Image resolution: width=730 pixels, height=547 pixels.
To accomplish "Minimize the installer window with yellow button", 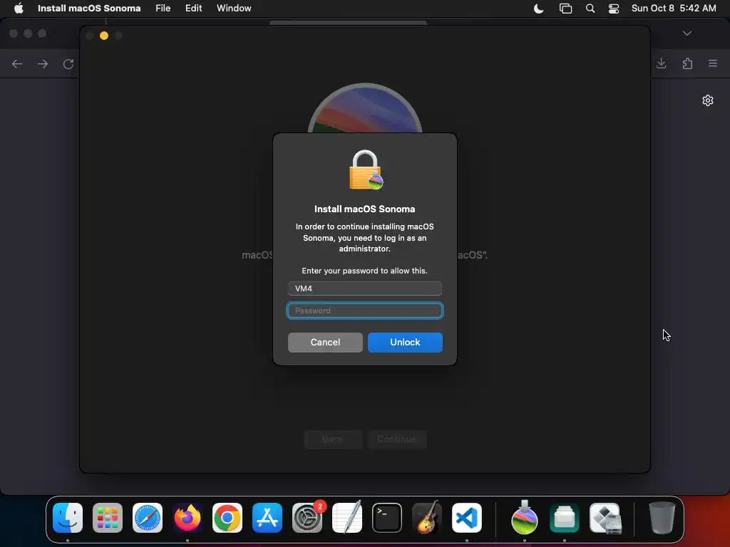I will 104,36.
